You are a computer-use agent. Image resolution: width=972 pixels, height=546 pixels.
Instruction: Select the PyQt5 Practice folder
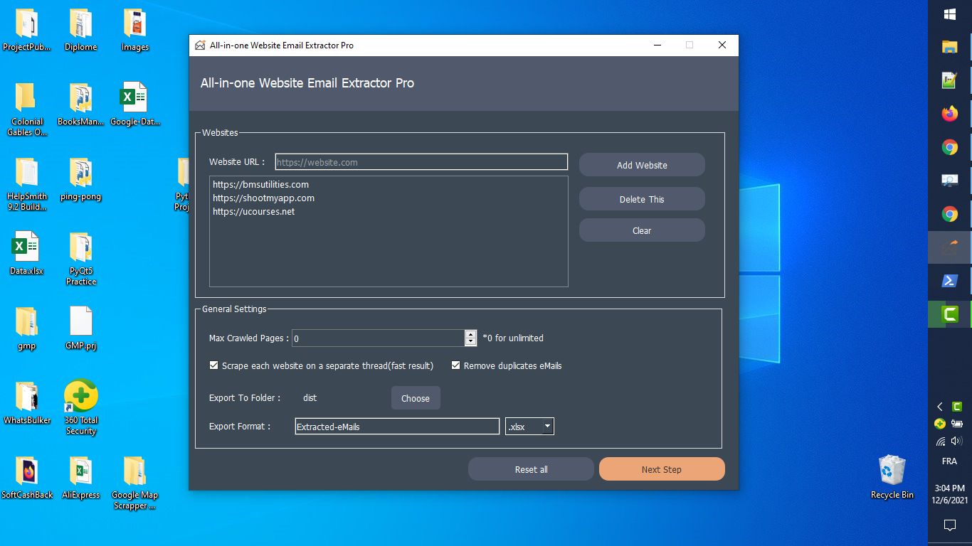pos(80,259)
